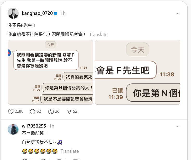View the left chat screenshot image

(x=51, y=72)
